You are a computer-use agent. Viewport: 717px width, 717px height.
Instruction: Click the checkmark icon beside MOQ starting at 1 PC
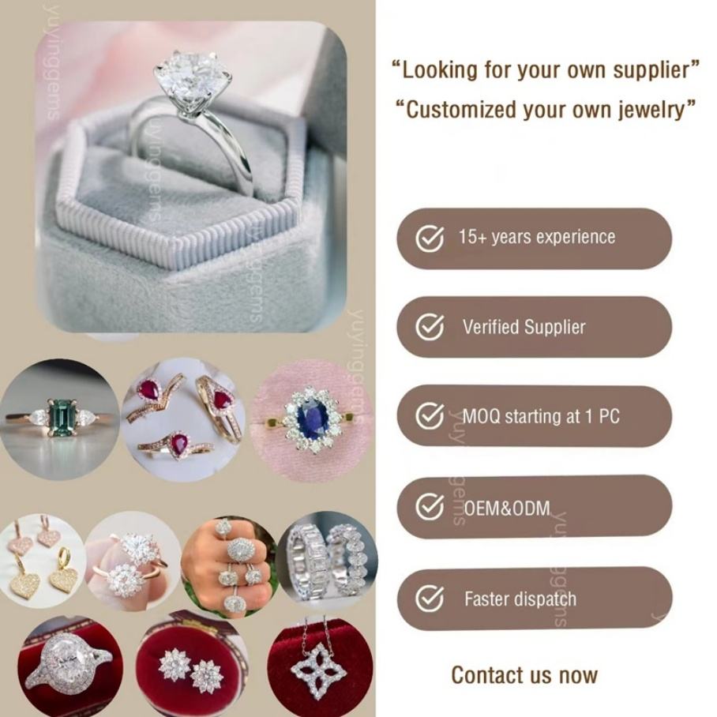pos(429,415)
